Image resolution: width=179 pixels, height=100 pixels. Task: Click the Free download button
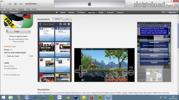pyautogui.click(x=17, y=31)
